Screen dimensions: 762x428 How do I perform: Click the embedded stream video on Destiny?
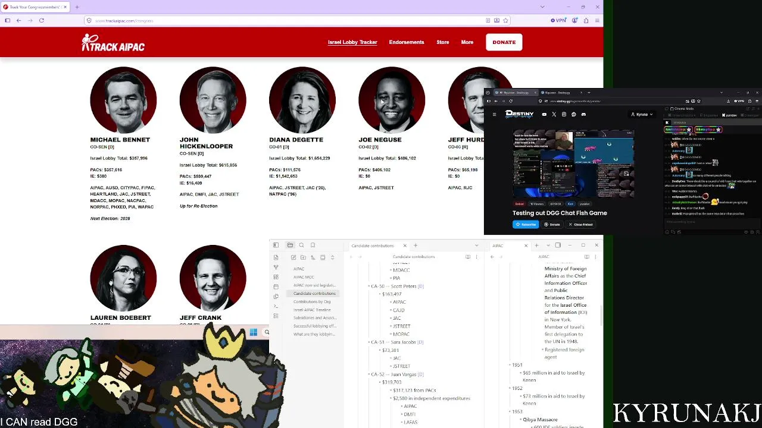pyautogui.click(x=573, y=164)
